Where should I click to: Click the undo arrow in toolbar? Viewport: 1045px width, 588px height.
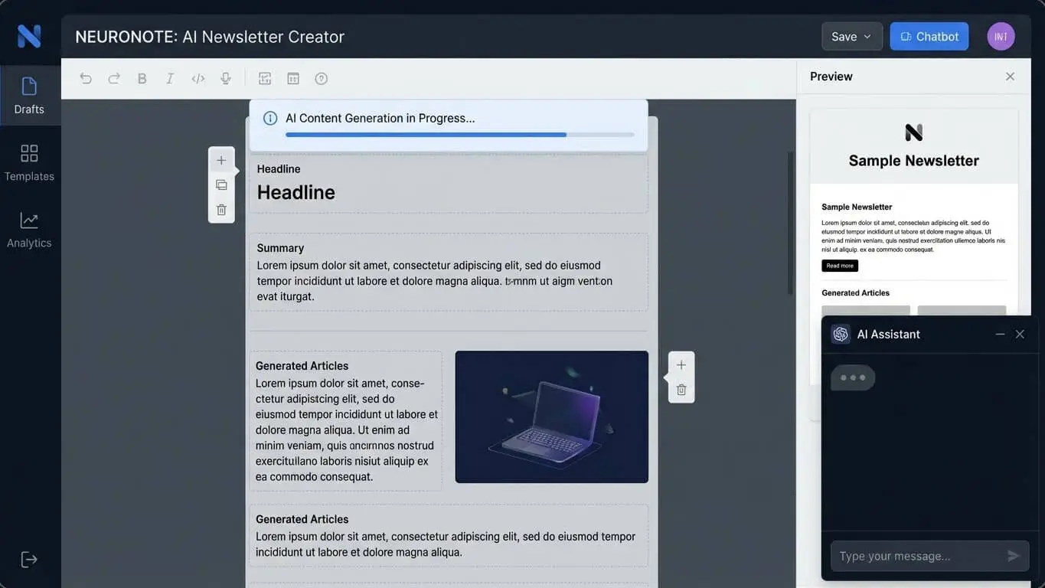86,78
